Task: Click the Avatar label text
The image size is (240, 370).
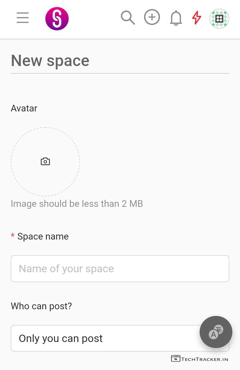Action: (x=24, y=108)
